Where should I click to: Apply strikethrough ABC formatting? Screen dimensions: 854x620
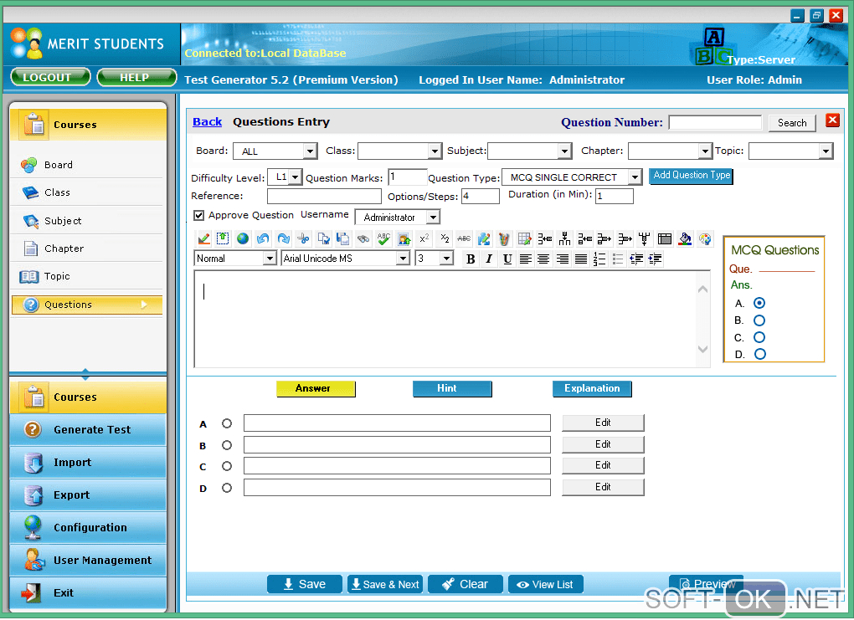point(464,239)
